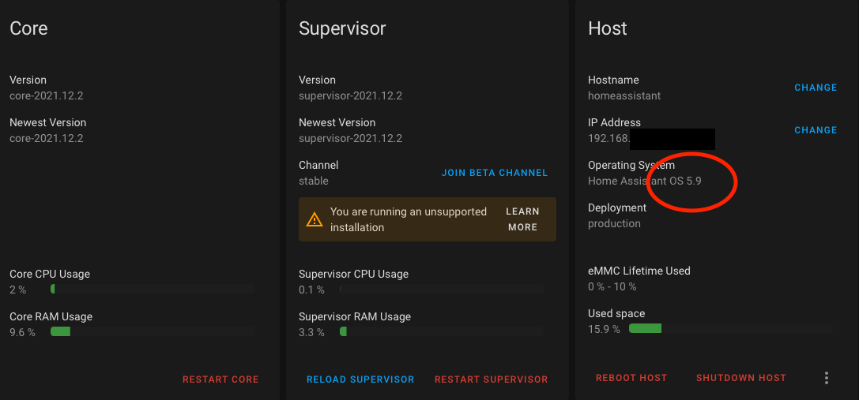Click the eMMC Lifetime '0 % - 10 %' value

tap(612, 286)
